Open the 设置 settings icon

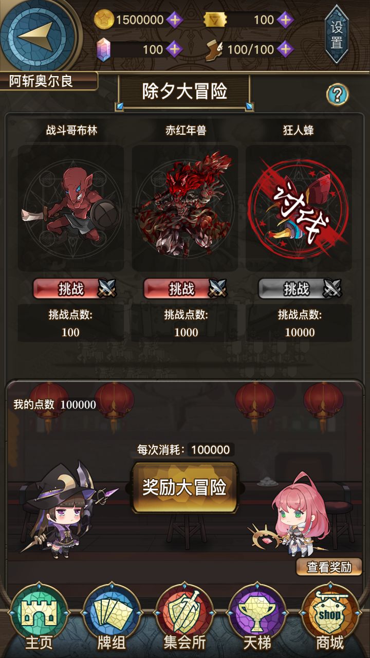[x=337, y=34]
